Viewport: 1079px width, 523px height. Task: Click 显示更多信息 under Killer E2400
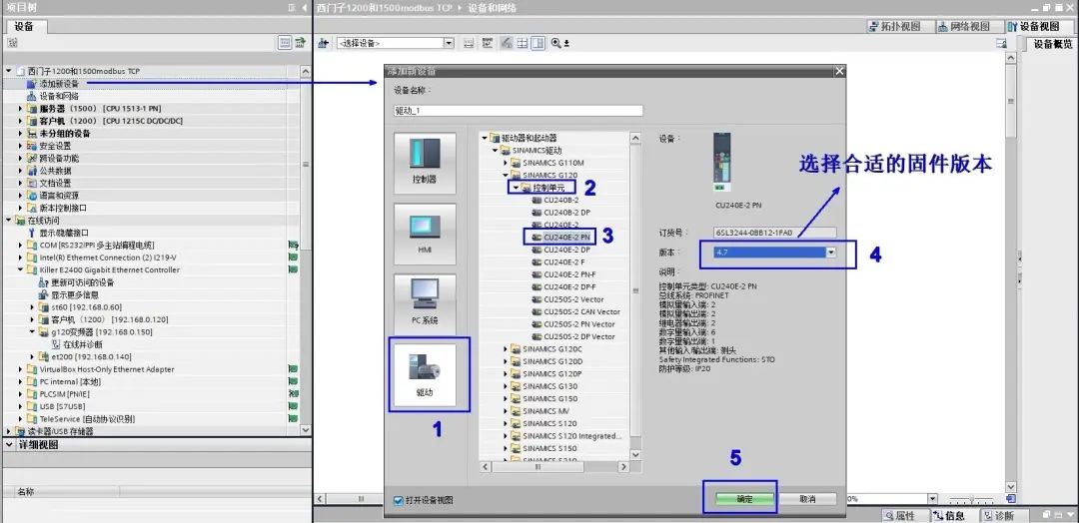pyautogui.click(x=74, y=294)
